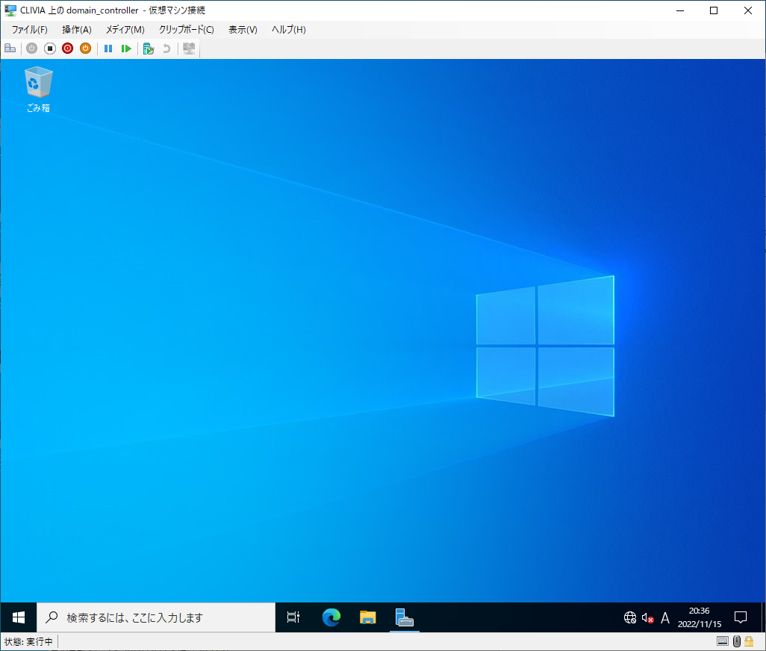The height and width of the screenshot is (651, 766).
Task: Minimize the 仮想マシン接続 window
Action: [x=680, y=10]
